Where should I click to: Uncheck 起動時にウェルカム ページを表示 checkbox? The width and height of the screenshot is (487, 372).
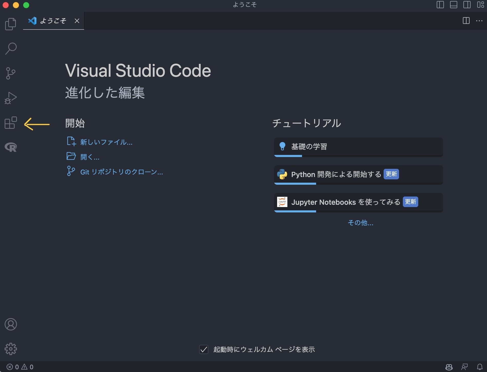click(x=204, y=349)
